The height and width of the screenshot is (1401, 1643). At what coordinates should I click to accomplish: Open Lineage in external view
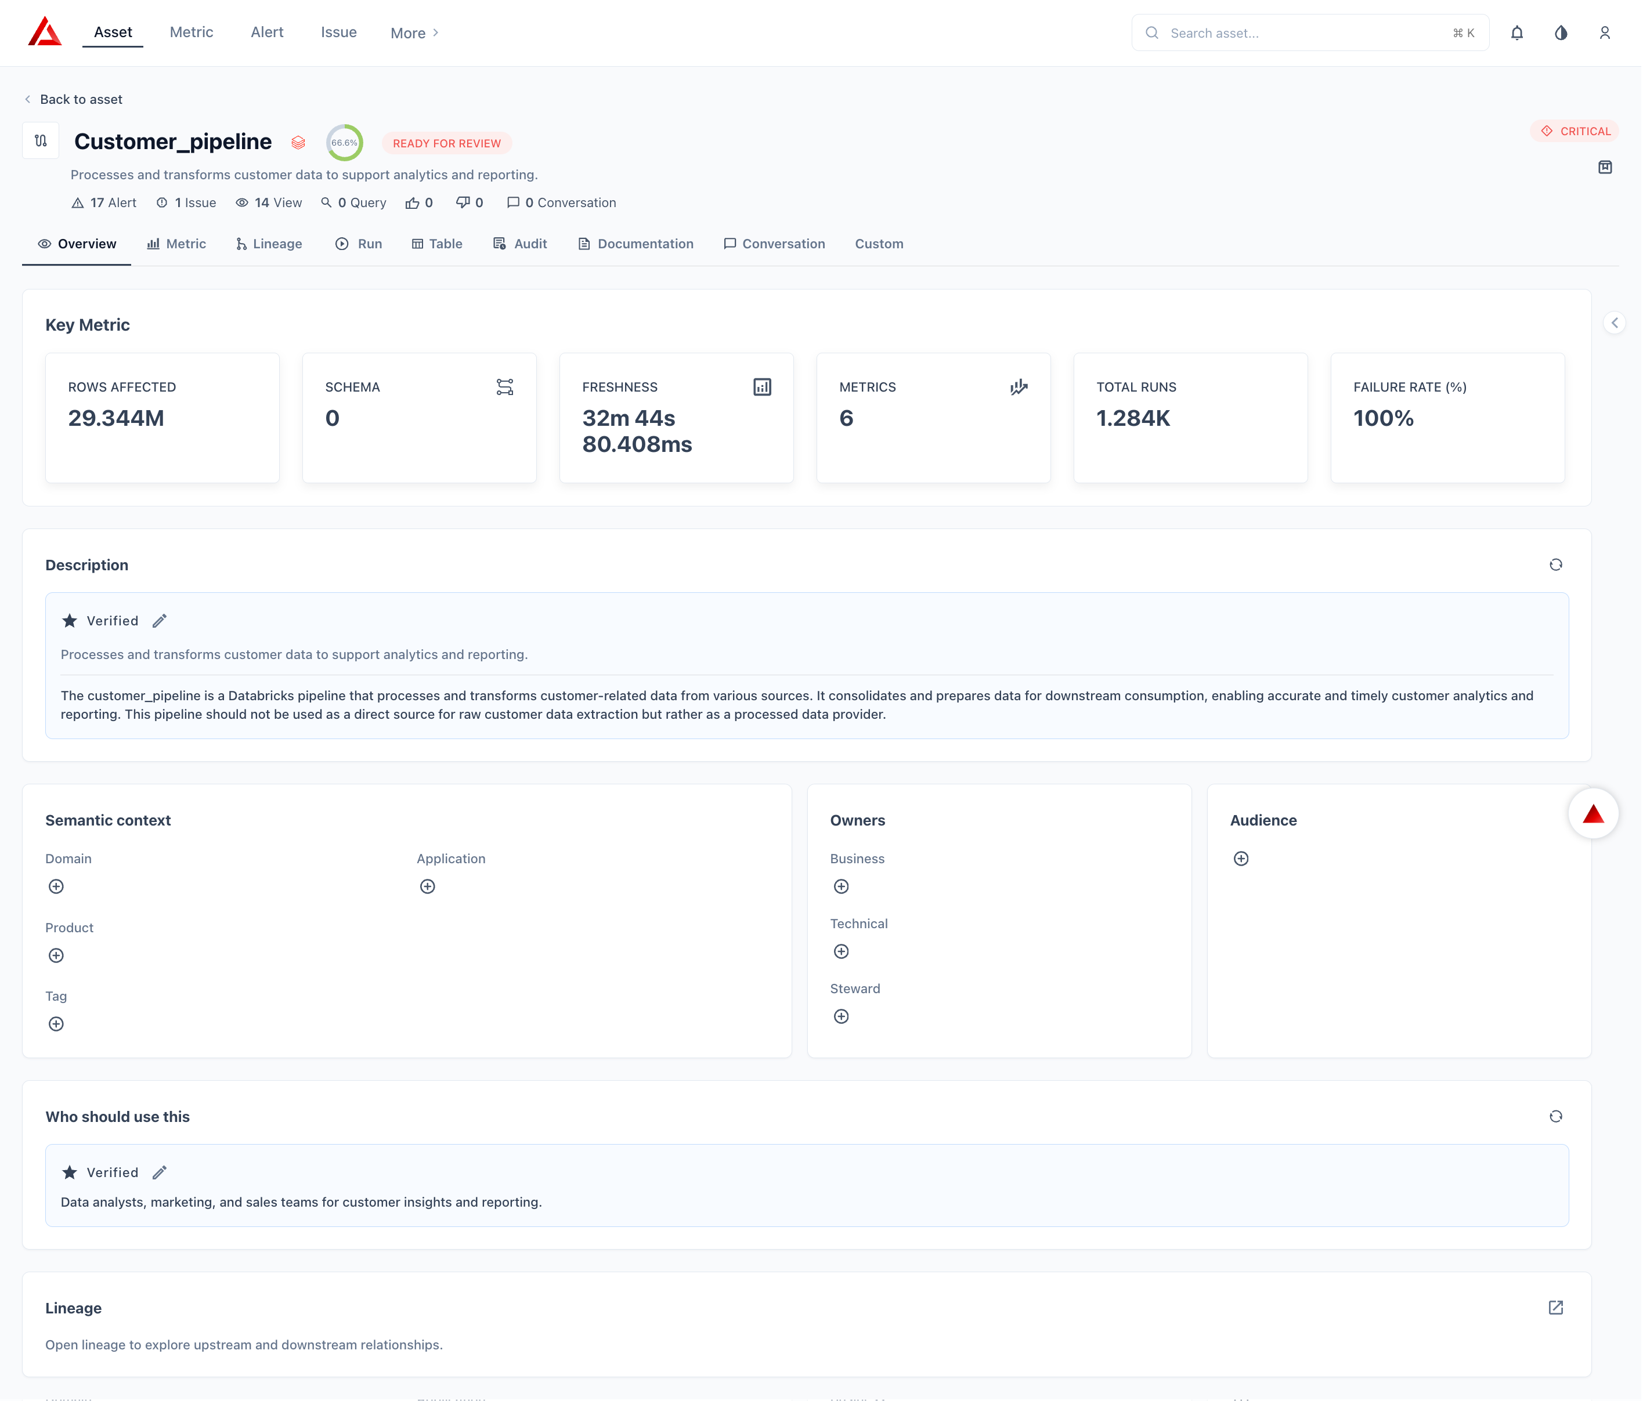tap(1556, 1308)
